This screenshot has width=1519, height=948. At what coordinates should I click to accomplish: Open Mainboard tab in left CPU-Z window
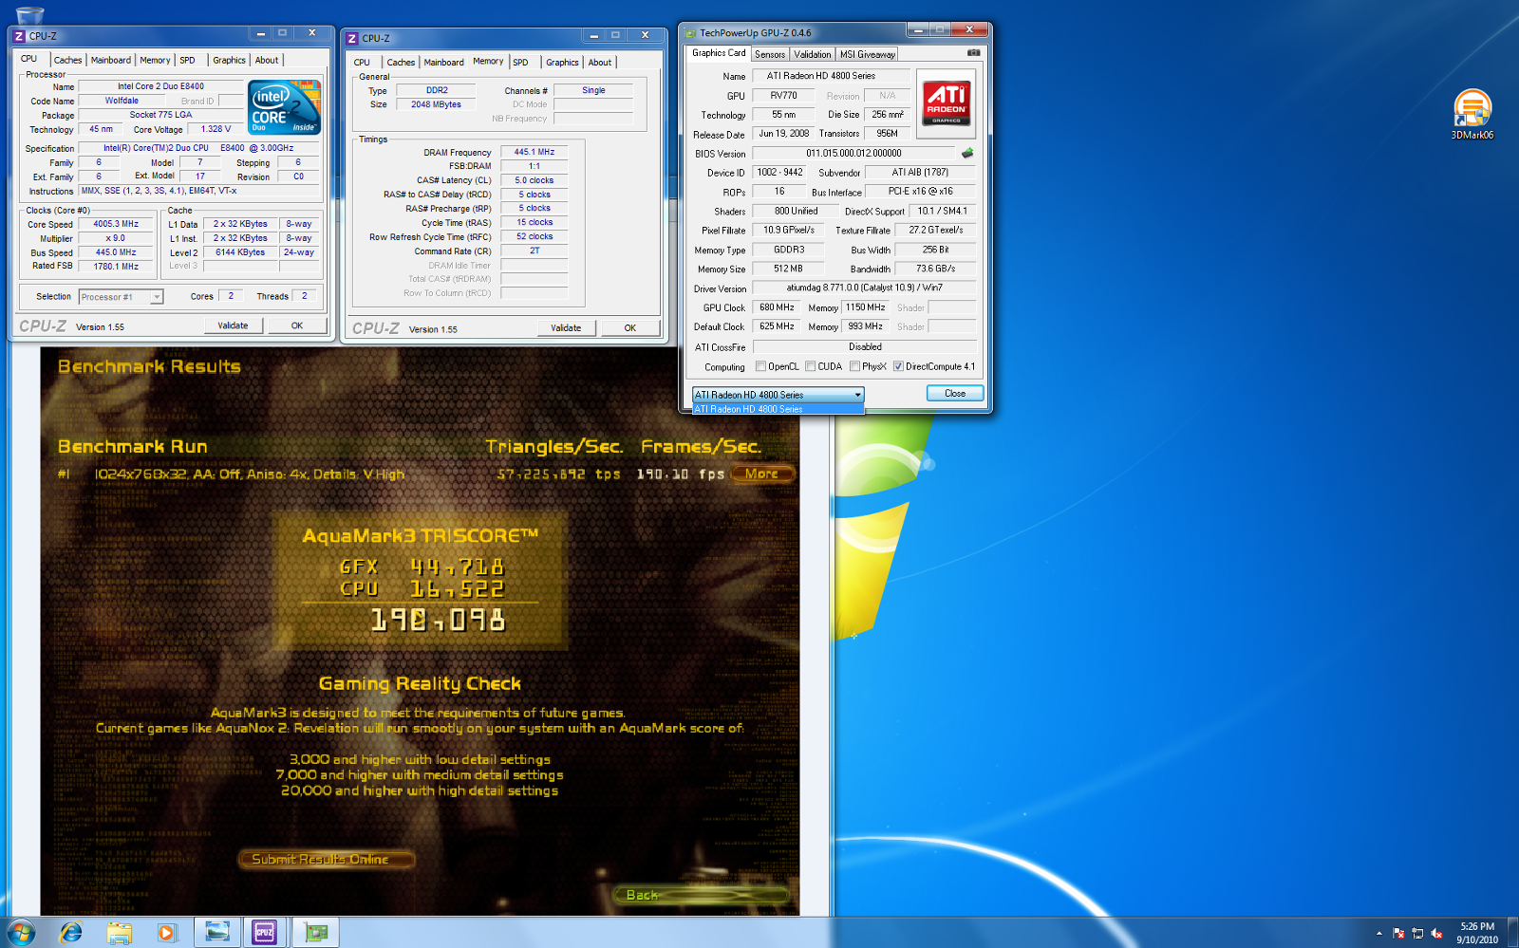point(111,60)
